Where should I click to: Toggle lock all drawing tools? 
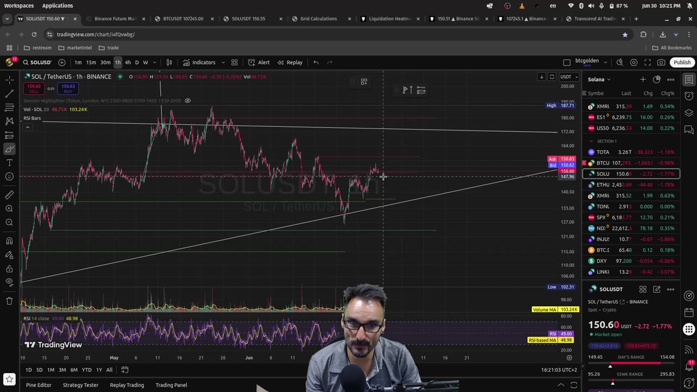click(x=9, y=268)
